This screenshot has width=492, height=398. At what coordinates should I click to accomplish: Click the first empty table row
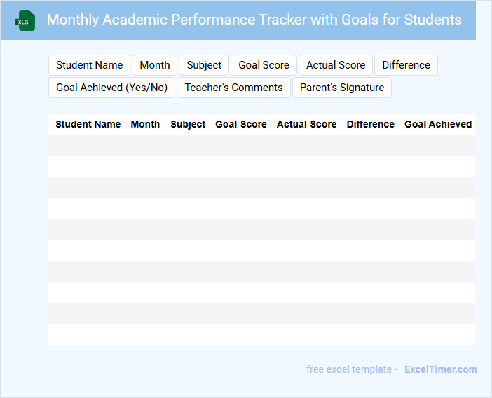(x=261, y=146)
